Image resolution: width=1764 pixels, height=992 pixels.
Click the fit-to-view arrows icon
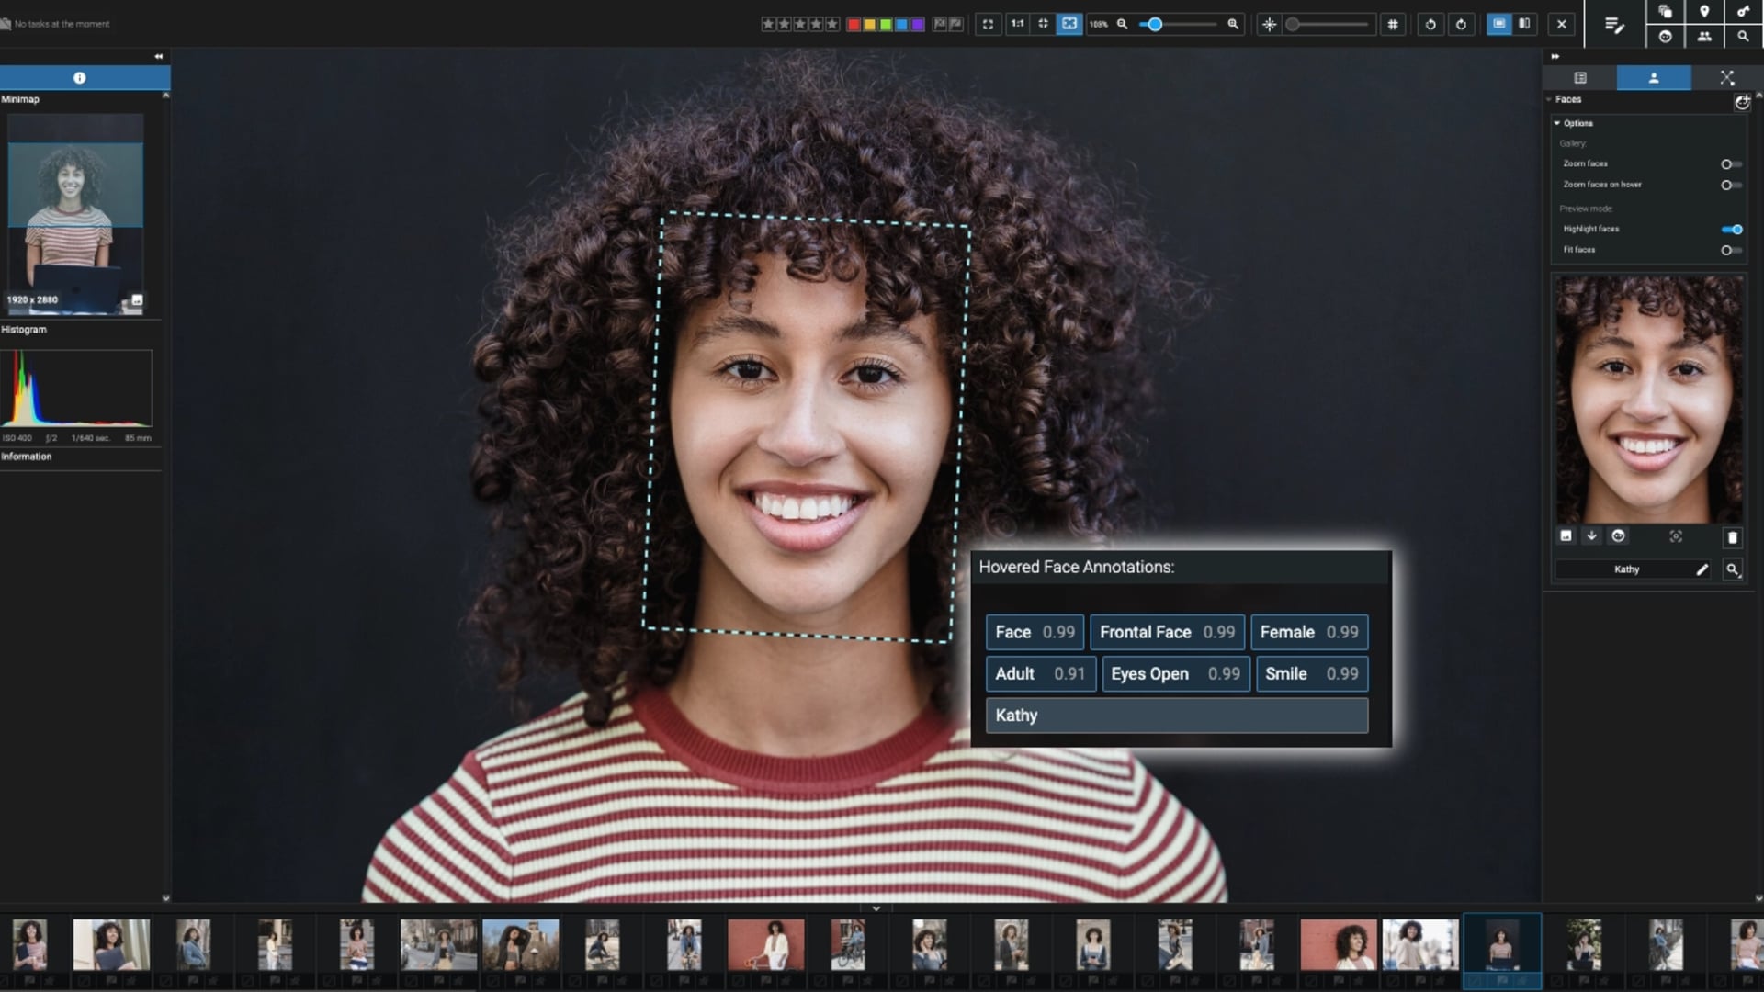click(1043, 25)
